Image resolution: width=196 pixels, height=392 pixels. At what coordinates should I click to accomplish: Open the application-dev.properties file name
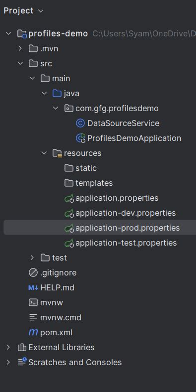point(126,213)
